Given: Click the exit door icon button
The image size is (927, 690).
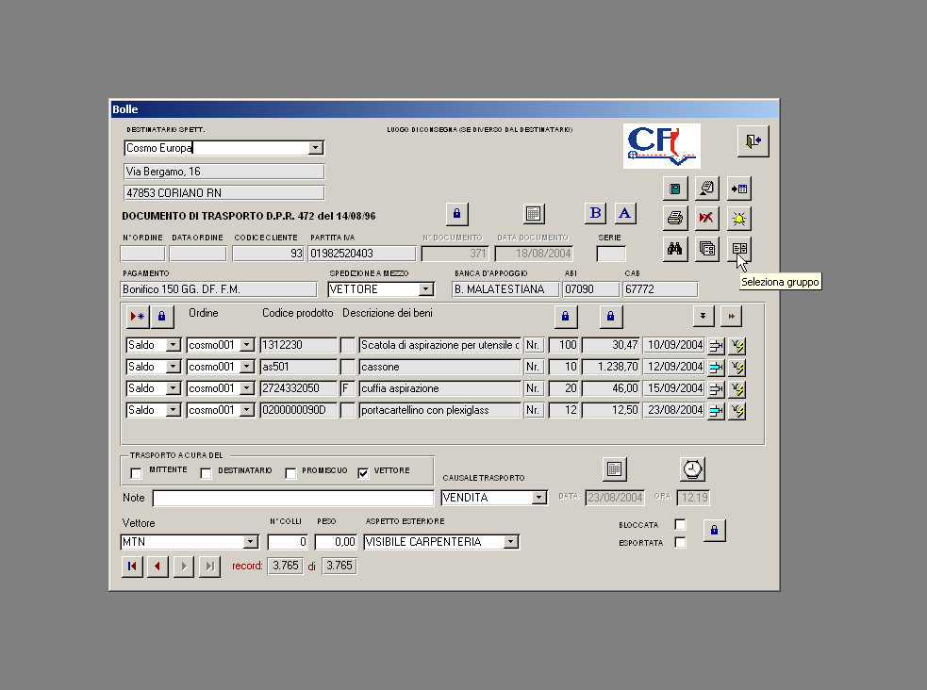Looking at the screenshot, I should [753, 141].
